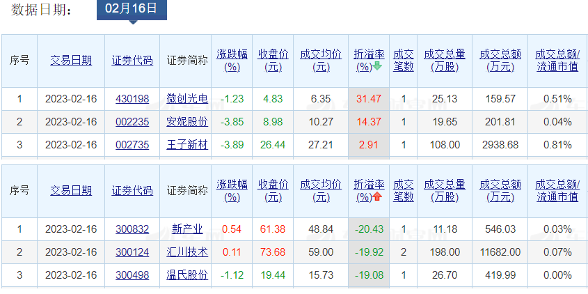Open stock code 300498 link

coord(132,275)
